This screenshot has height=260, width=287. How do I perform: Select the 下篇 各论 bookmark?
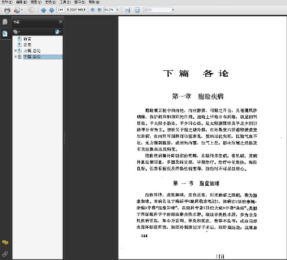(32, 57)
